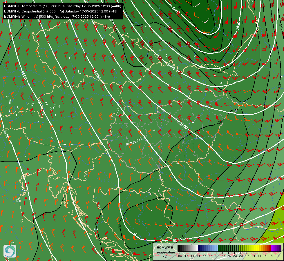The image size is (284, 261).
Task: Click the -41 value on legend scale
Action: pos(198,256)
